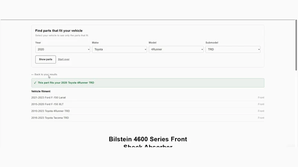Click the page vertical scrollbar thumb
The image size is (298, 167).
tap(296, 45)
